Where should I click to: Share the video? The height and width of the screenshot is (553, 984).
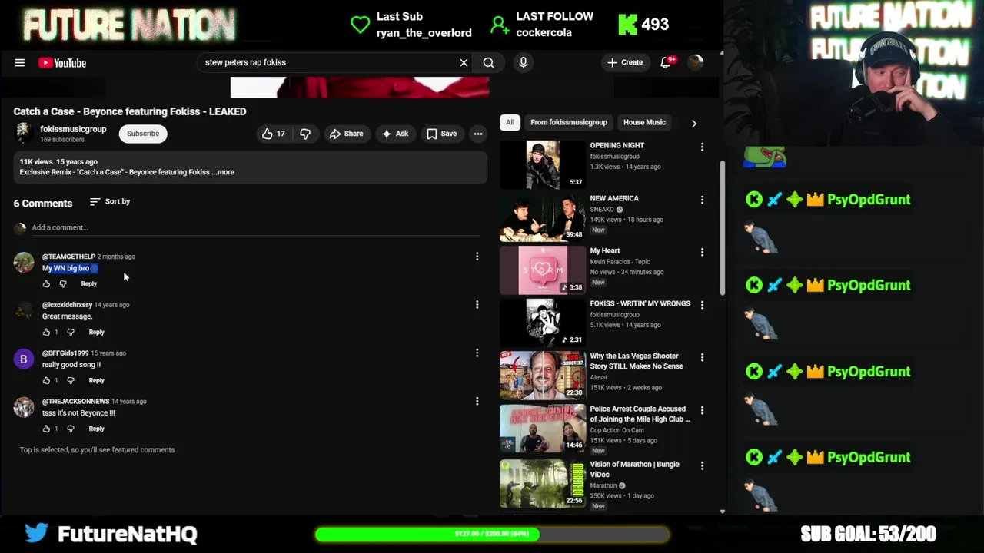[346, 134]
